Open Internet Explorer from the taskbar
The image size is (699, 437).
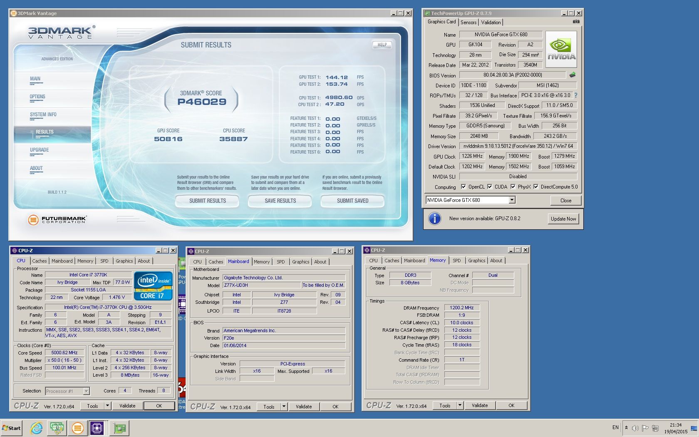click(x=37, y=428)
